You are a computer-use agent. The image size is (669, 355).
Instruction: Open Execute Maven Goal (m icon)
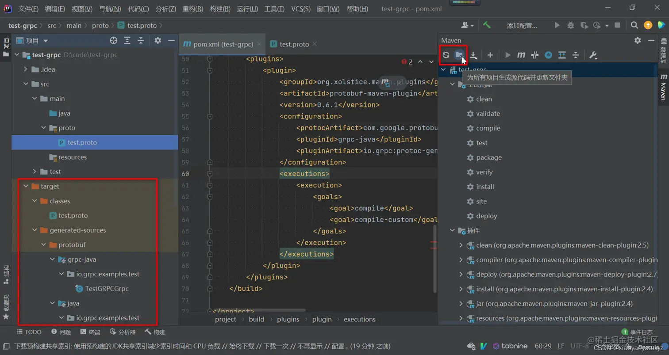(x=521, y=55)
